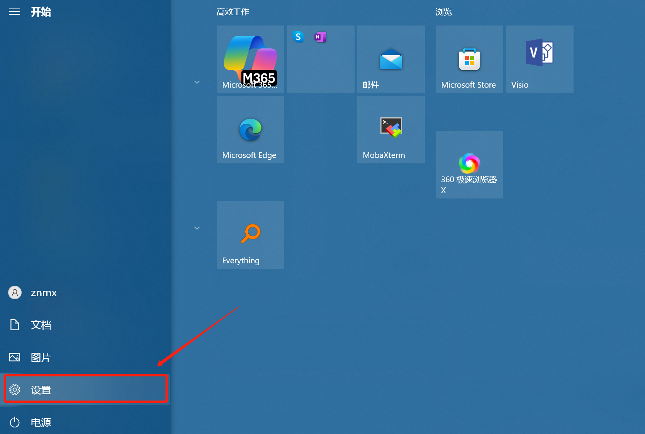Click the hamburger menu icon beside 开始
The width and height of the screenshot is (645, 434).
coord(15,12)
